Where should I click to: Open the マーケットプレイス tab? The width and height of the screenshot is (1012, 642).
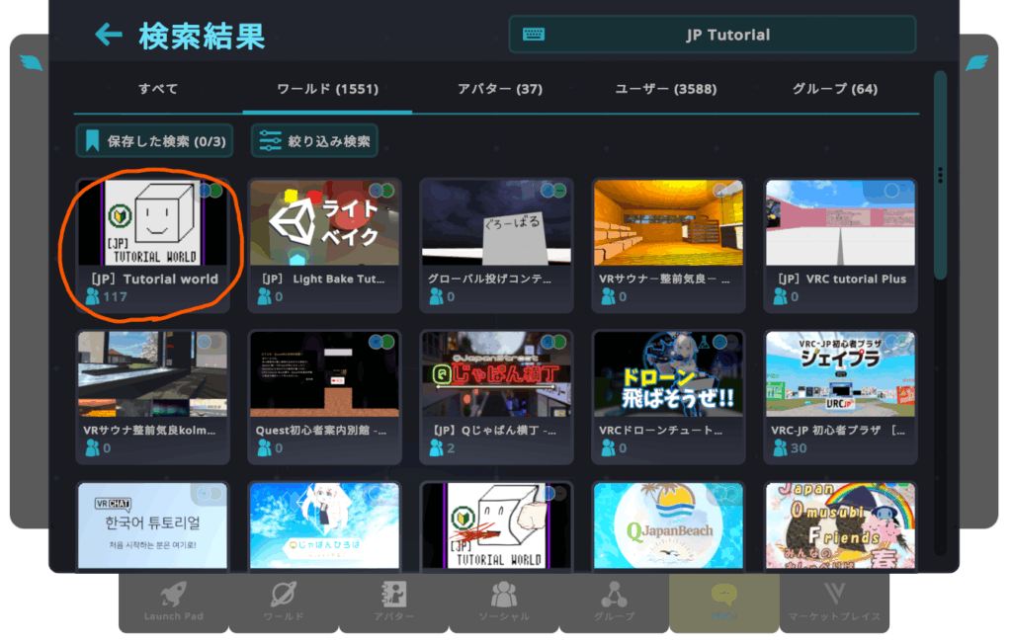click(834, 602)
